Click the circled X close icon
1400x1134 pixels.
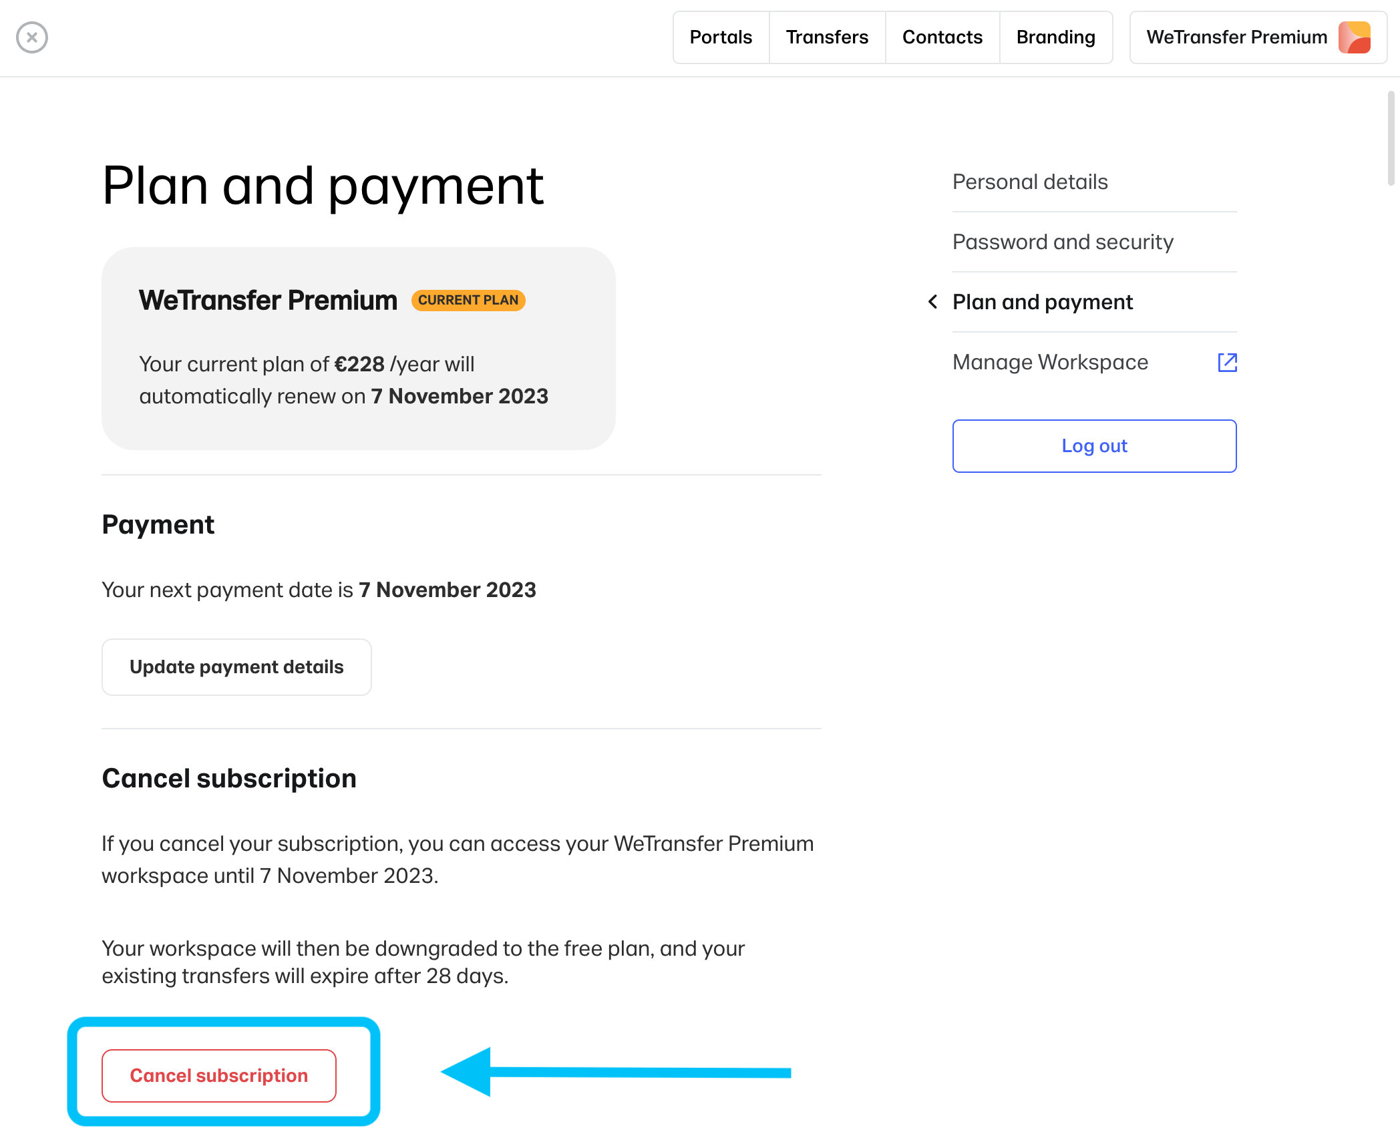[32, 37]
